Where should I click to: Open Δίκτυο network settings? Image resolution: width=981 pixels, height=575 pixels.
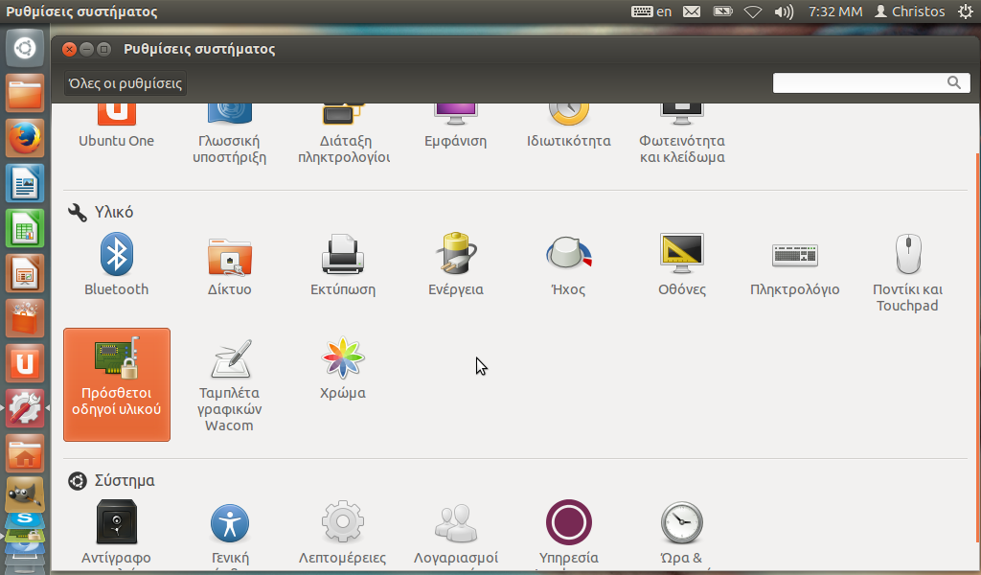[x=230, y=264]
